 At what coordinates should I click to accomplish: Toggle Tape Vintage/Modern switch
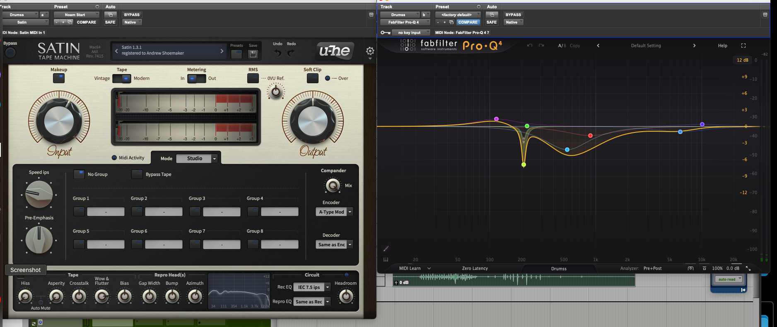[122, 78]
